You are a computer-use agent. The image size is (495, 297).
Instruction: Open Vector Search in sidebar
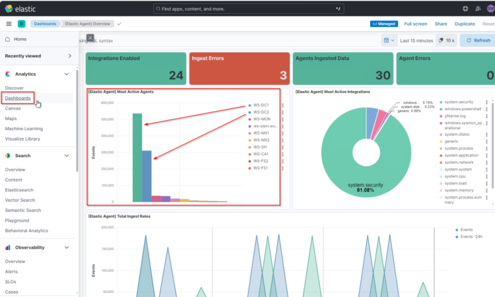click(20, 200)
